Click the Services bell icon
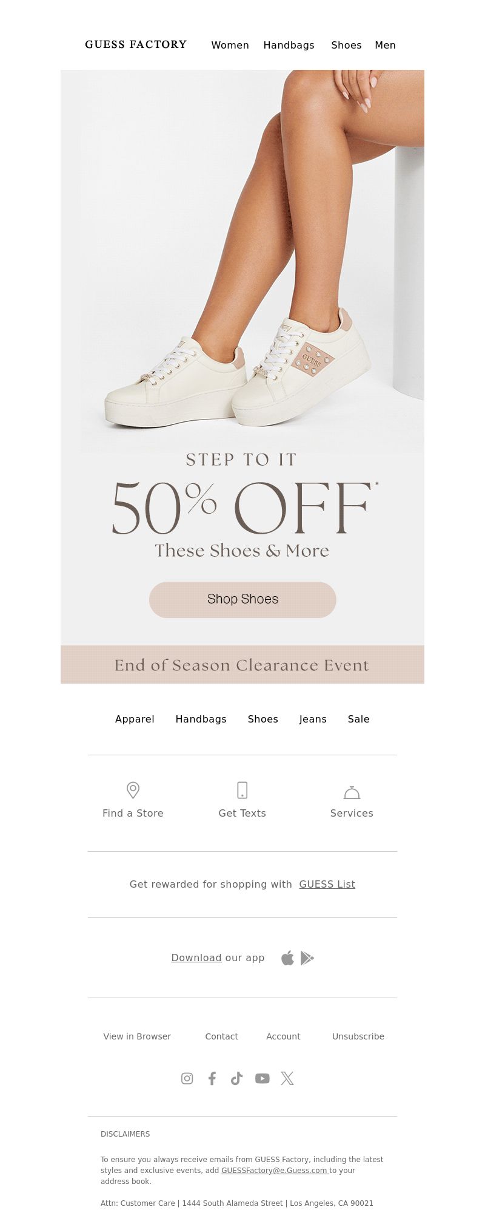This screenshot has height=1221, width=485. click(352, 792)
